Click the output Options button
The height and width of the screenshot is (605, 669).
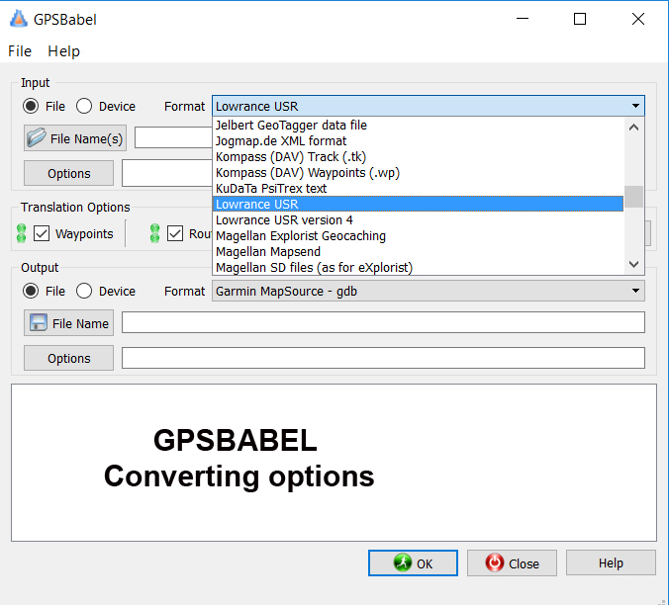(x=68, y=358)
